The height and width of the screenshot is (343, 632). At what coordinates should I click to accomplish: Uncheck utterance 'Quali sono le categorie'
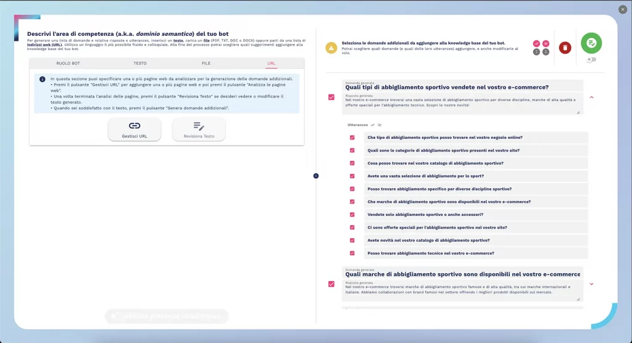[x=352, y=151]
